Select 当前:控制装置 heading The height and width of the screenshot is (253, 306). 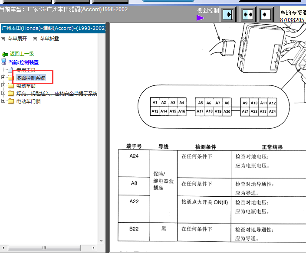click(x=23, y=62)
